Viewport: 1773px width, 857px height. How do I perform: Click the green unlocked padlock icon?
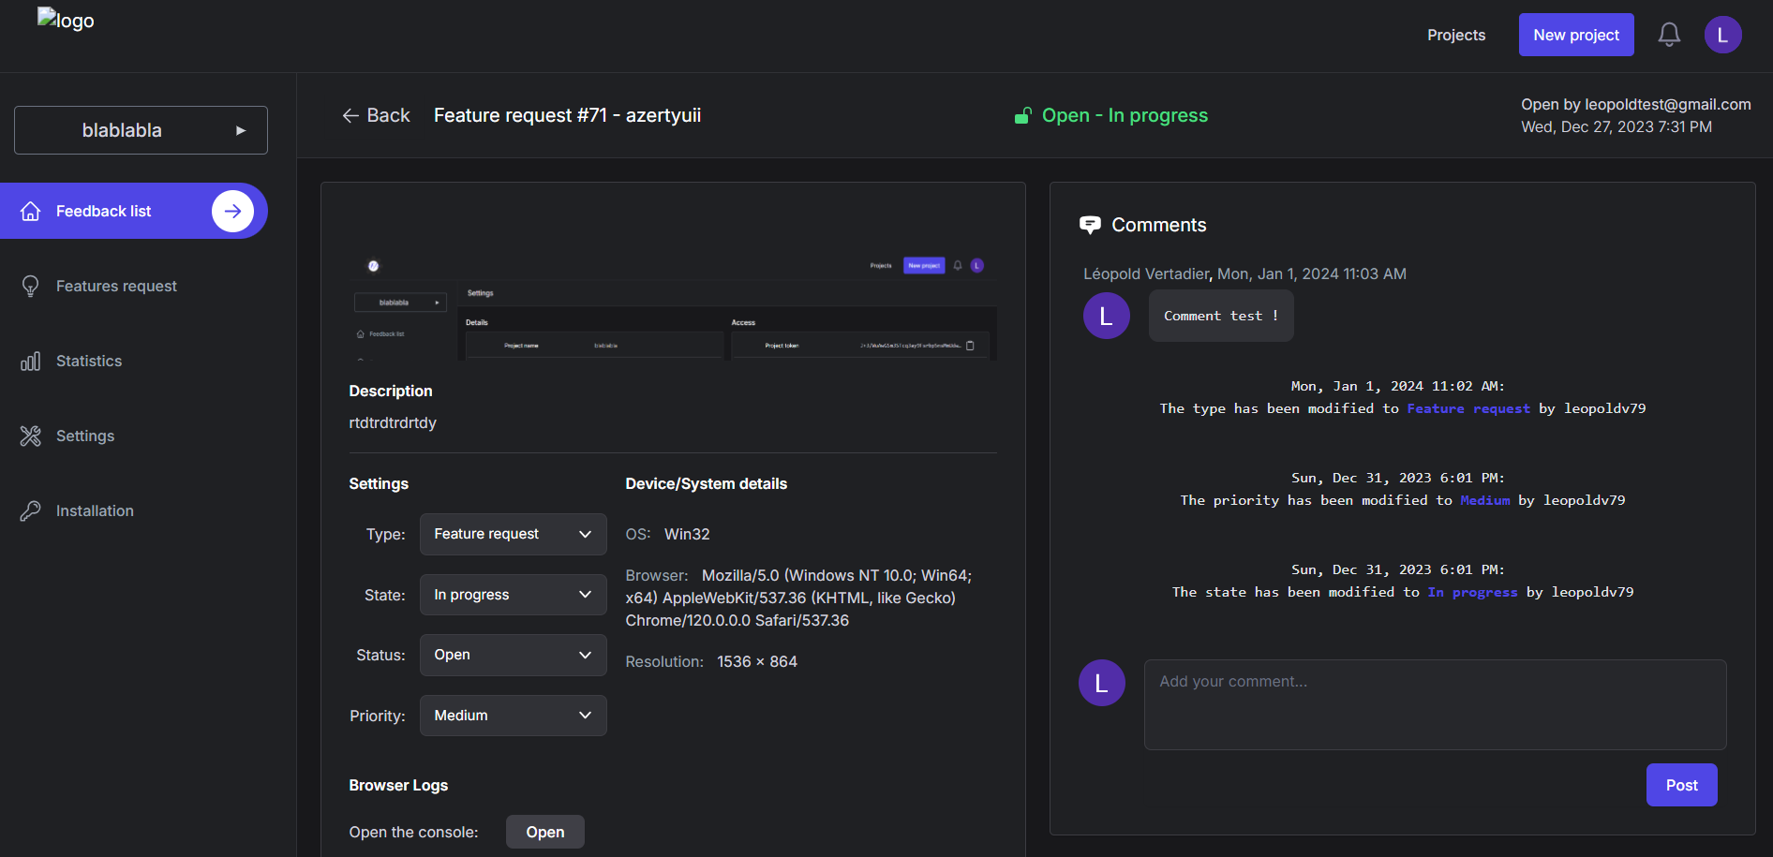click(1023, 115)
